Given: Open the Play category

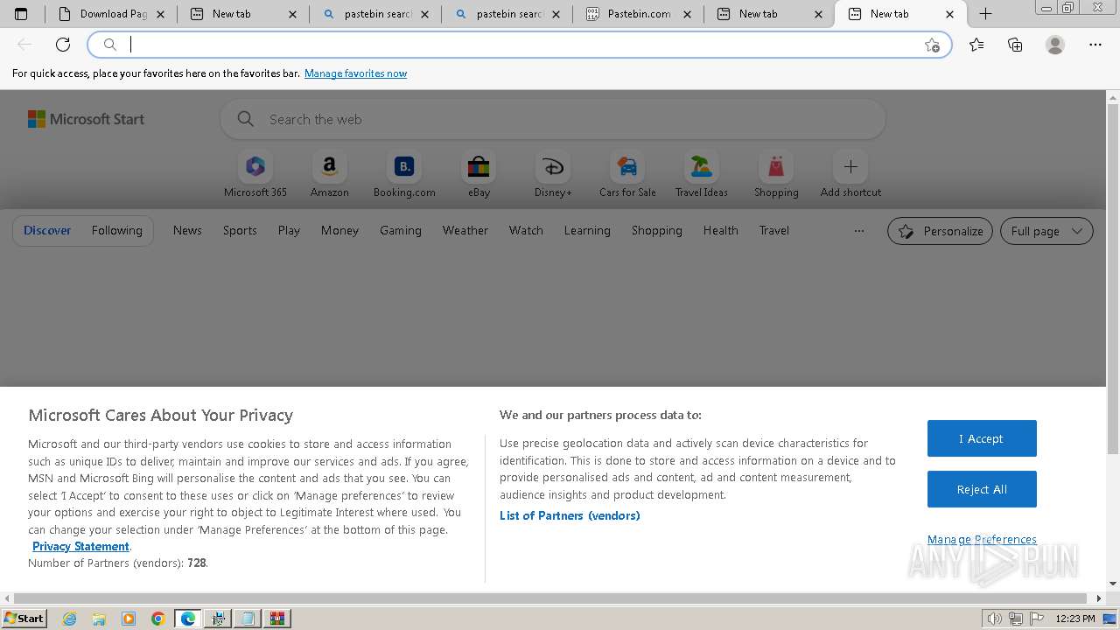Looking at the screenshot, I should 289,231.
